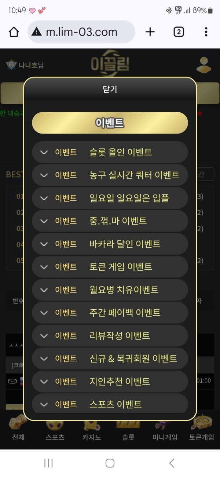The image size is (220, 477).
Task: Expand the 바카라 달인 이벤트 row
Action: 110,244
